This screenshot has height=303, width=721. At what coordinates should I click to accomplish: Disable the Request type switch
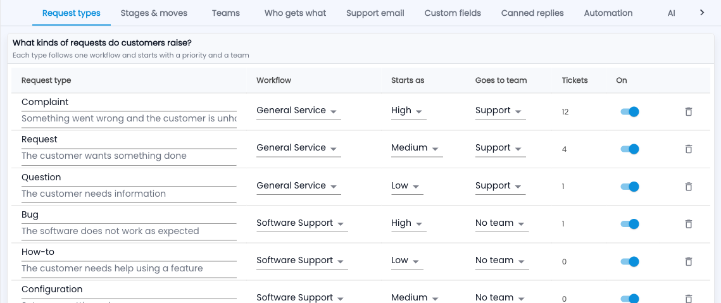(x=629, y=149)
